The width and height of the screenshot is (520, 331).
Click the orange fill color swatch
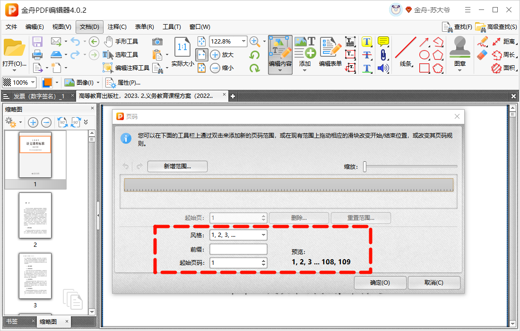point(47,82)
